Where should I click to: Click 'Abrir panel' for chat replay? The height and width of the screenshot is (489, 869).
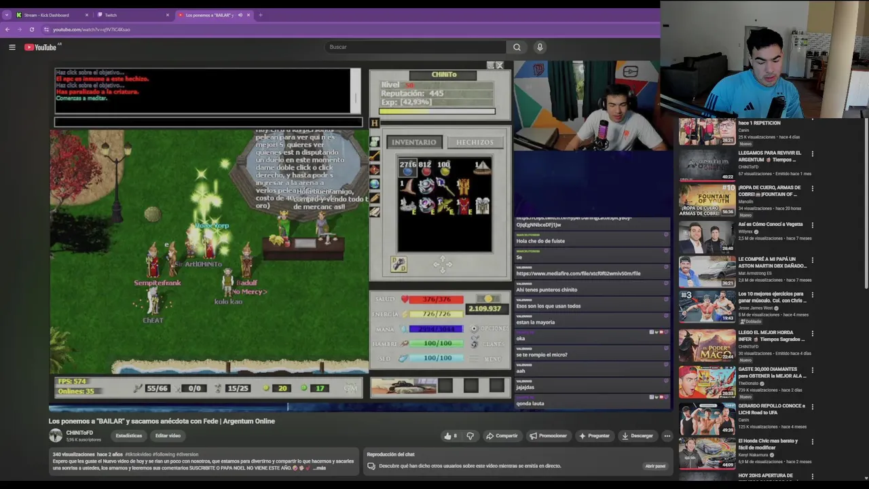click(655, 466)
